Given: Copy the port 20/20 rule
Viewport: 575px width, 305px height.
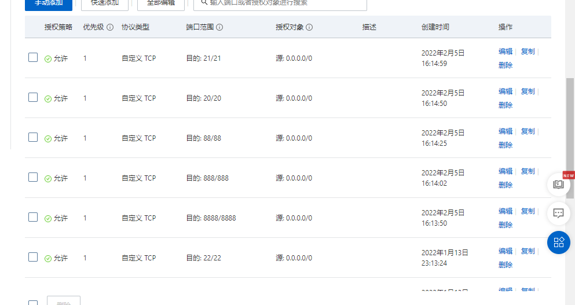Looking at the screenshot, I should 528,91.
